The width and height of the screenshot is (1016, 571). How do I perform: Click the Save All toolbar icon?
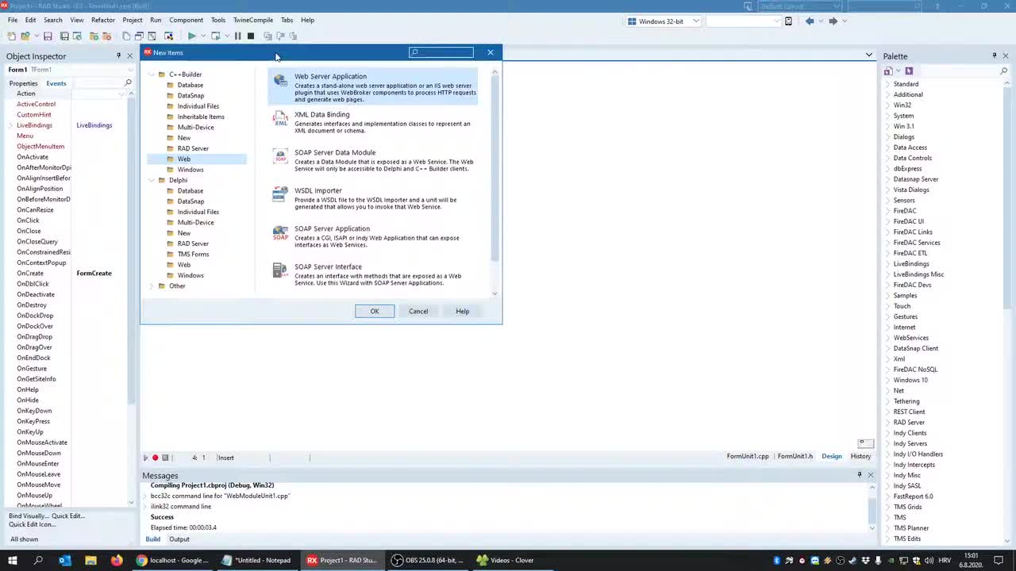pyautogui.click(x=64, y=36)
